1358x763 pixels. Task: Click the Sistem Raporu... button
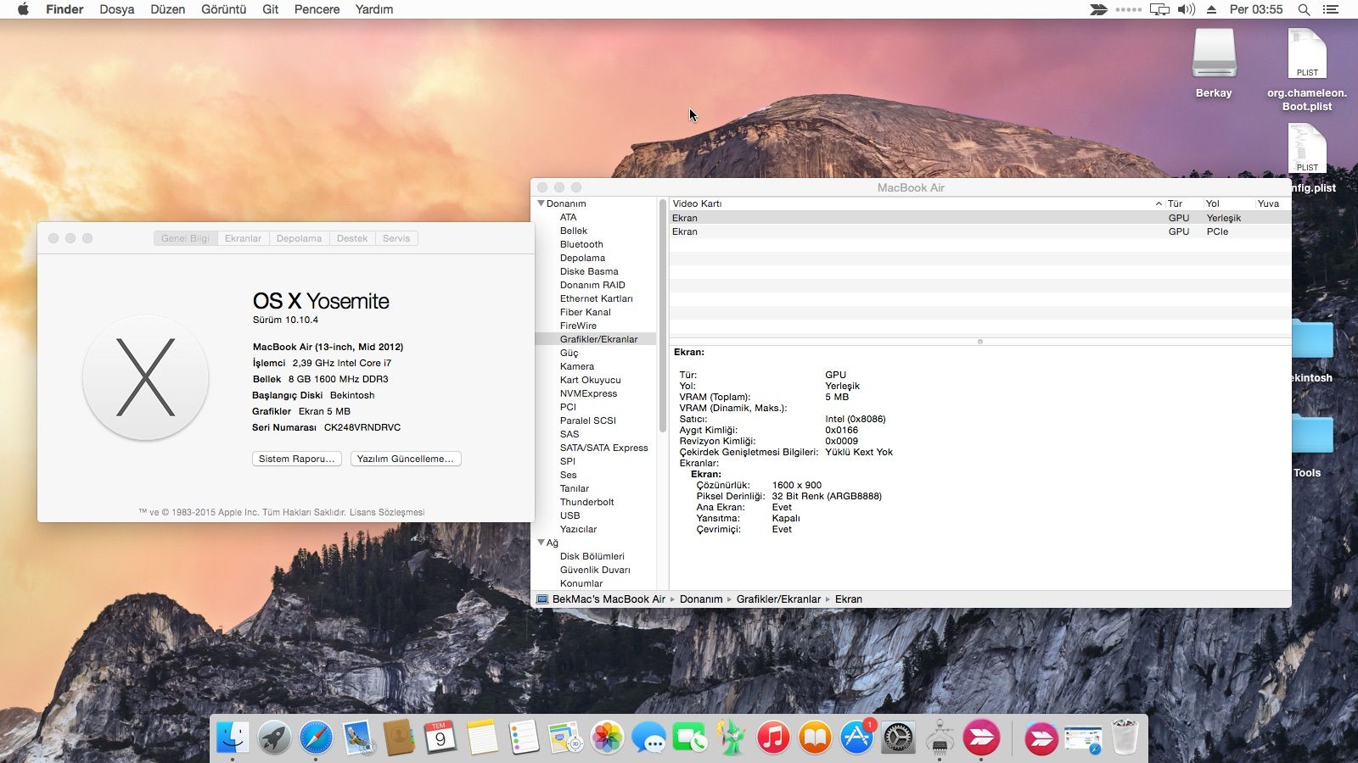(x=297, y=459)
